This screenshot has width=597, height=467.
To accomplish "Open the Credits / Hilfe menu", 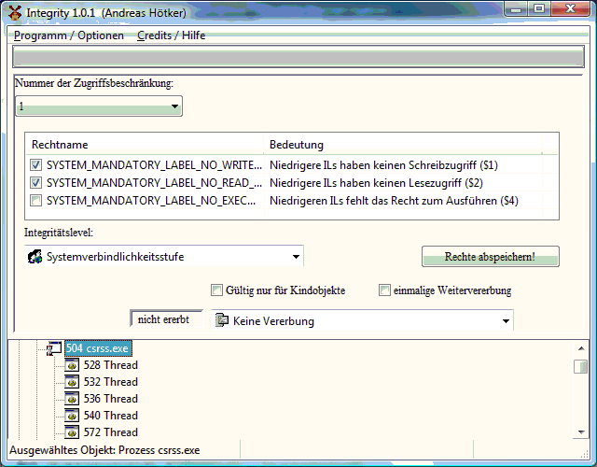I will [x=171, y=35].
